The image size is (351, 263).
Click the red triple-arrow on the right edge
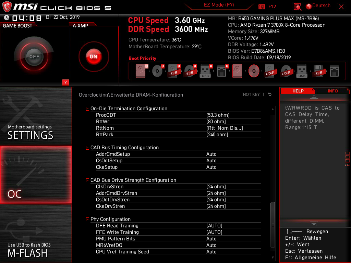pyautogui.click(x=347, y=165)
